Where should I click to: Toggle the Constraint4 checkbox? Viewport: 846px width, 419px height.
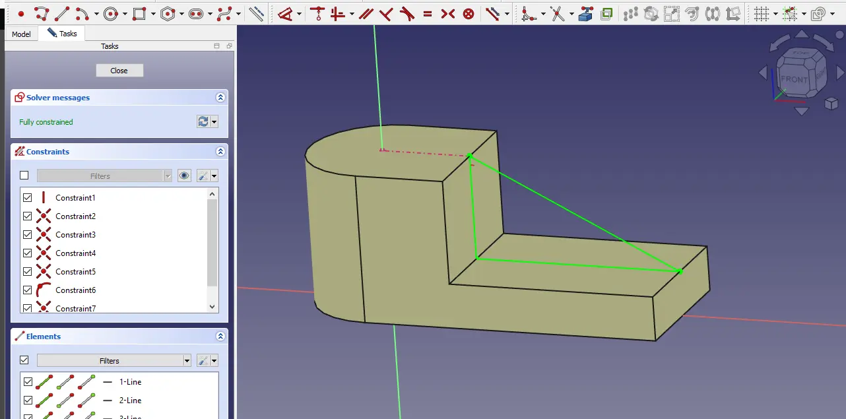[x=27, y=253]
